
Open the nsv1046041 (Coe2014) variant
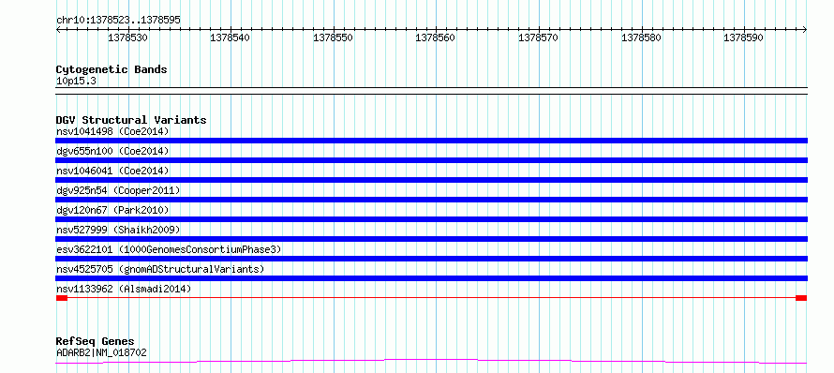point(112,171)
